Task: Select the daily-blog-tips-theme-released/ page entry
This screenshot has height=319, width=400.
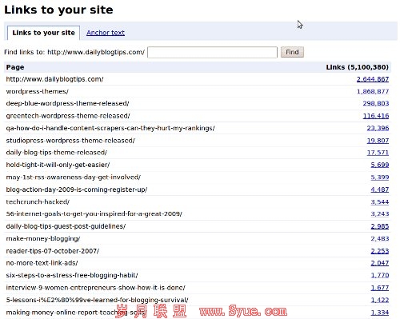Action: pyautogui.click(x=57, y=153)
